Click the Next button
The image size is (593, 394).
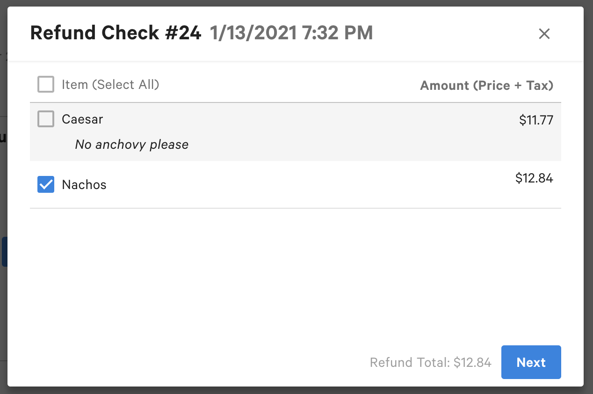pos(531,362)
